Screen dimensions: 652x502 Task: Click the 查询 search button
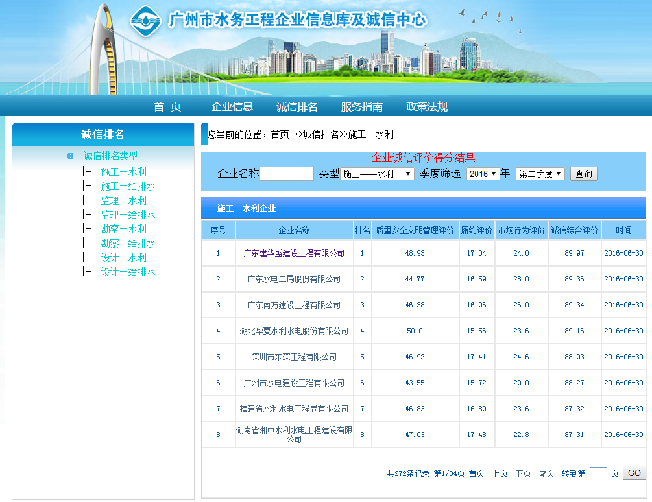584,174
